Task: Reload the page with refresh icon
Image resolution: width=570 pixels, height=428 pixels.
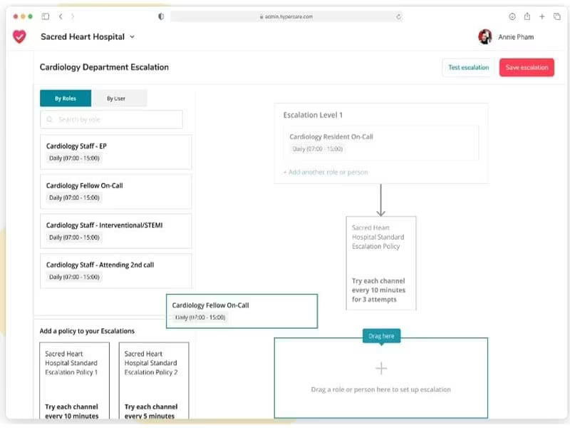Action: 399,16
